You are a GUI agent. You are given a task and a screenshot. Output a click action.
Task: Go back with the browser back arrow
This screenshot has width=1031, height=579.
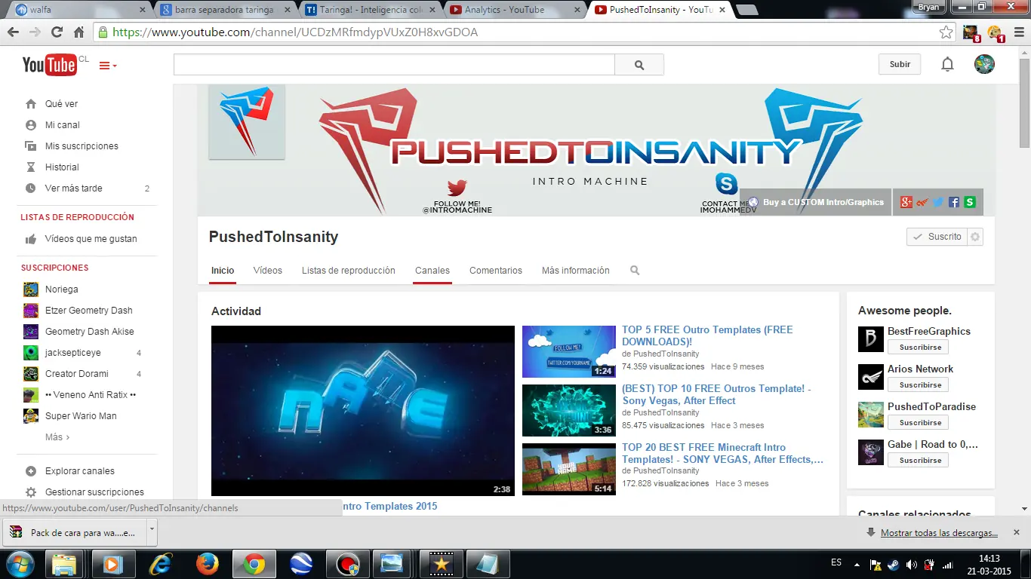(x=14, y=32)
